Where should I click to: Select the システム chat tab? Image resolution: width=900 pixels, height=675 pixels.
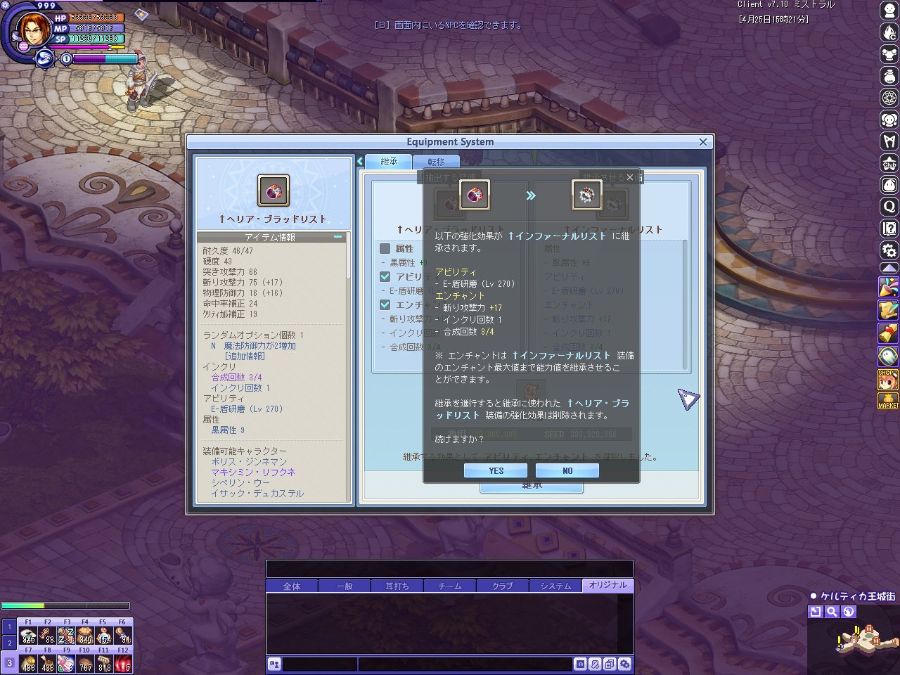click(555, 586)
